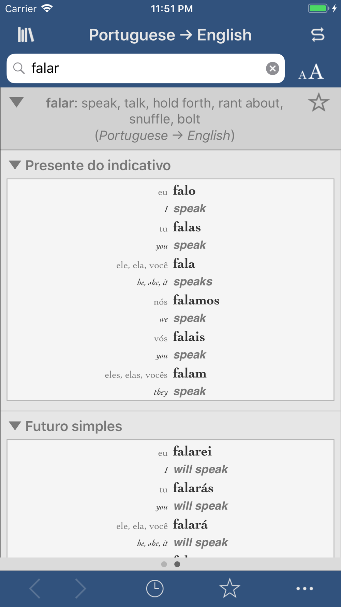The width and height of the screenshot is (341, 607).
Task: Collapse the Presente do indicativo section
Action: pos(15,165)
